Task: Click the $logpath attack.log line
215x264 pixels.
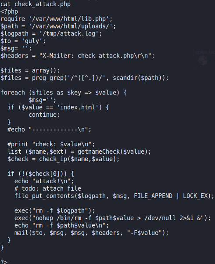Action: pos(51,34)
